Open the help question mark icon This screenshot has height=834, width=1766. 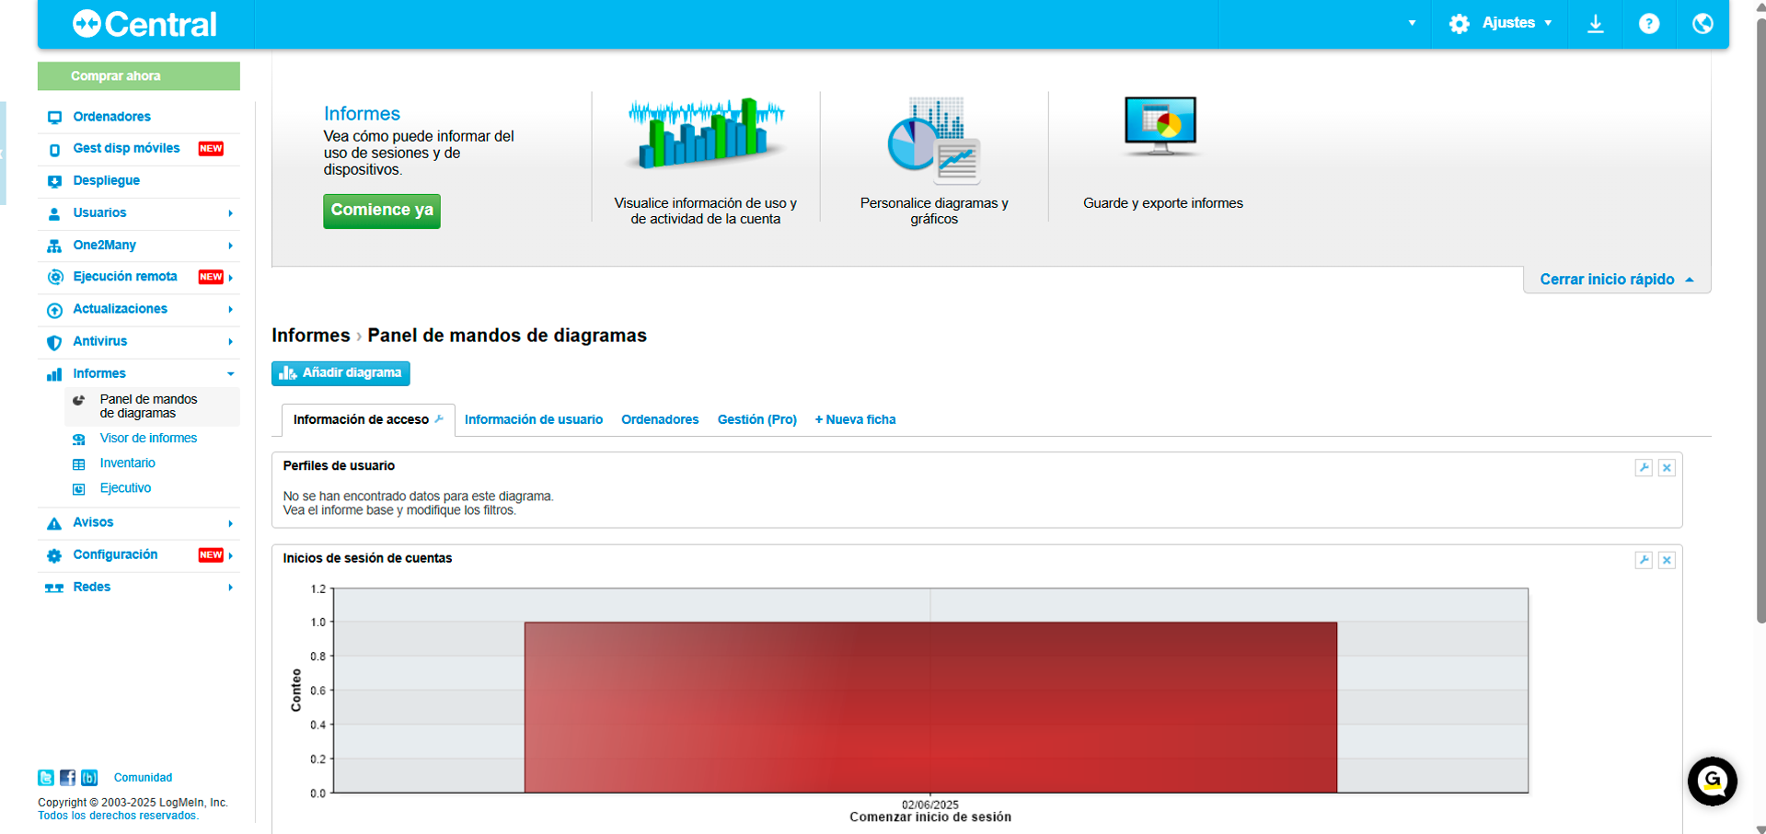(x=1648, y=23)
